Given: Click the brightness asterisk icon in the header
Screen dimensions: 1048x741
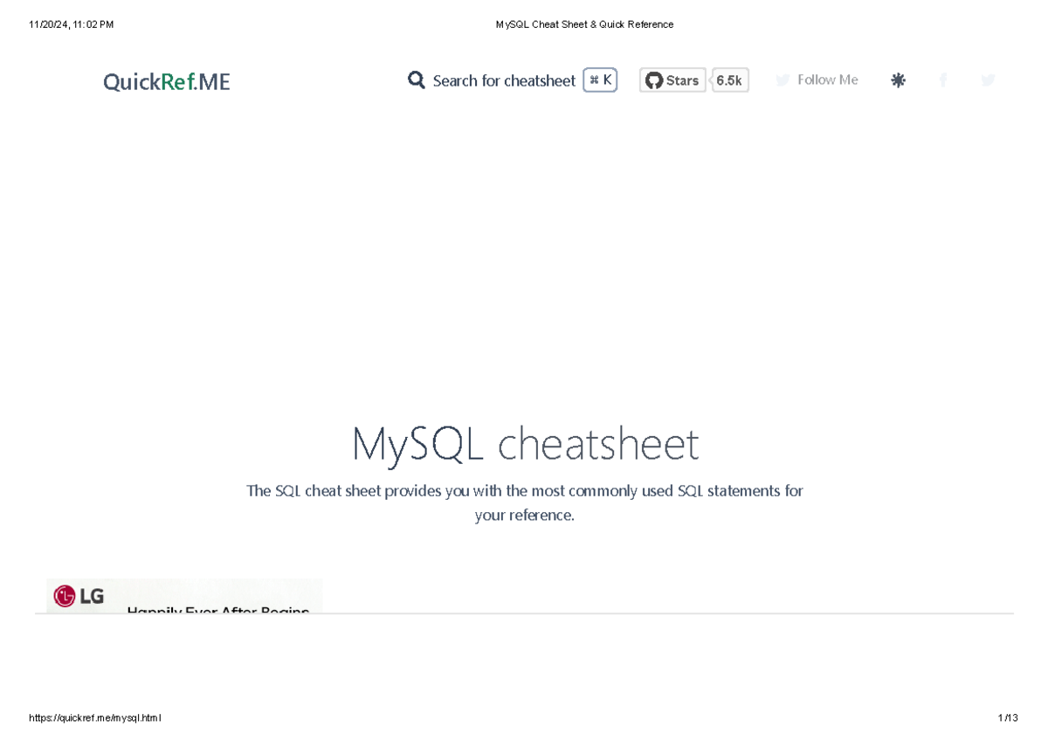Looking at the screenshot, I should pos(898,80).
